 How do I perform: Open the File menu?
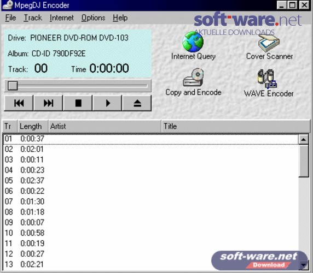[x=10, y=18]
